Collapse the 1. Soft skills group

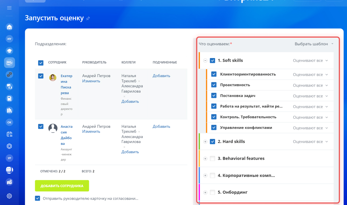coord(205,61)
